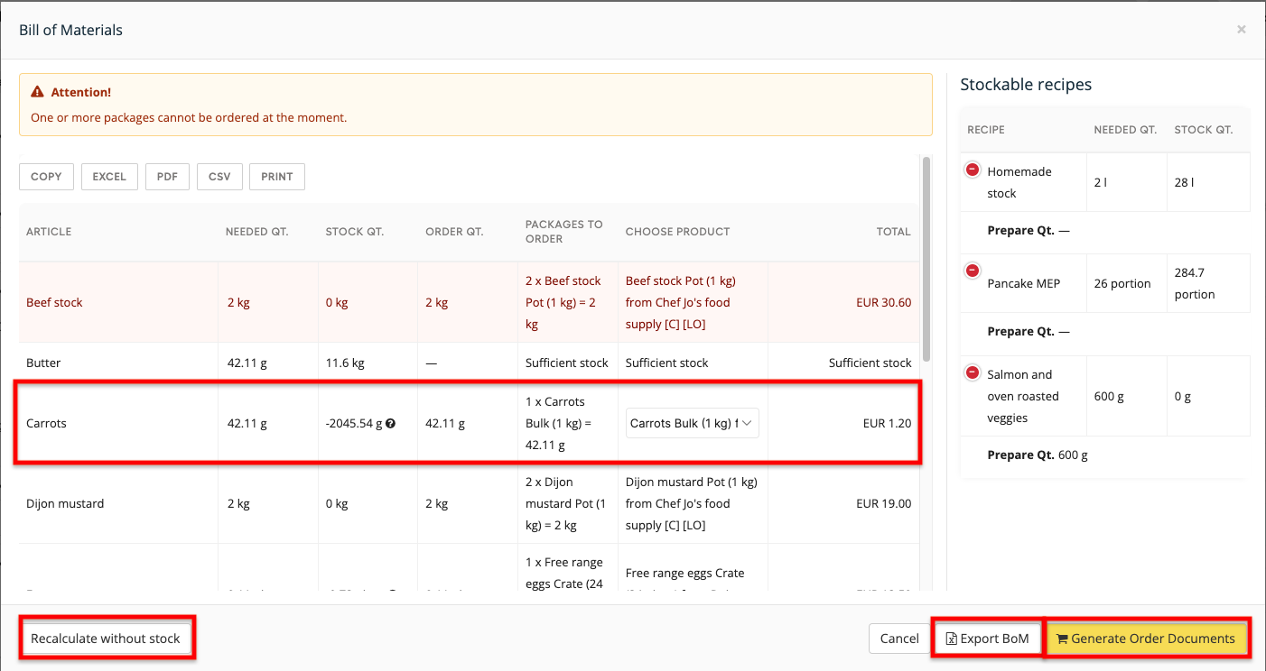Click the table vertical scrollbar

coord(926,259)
